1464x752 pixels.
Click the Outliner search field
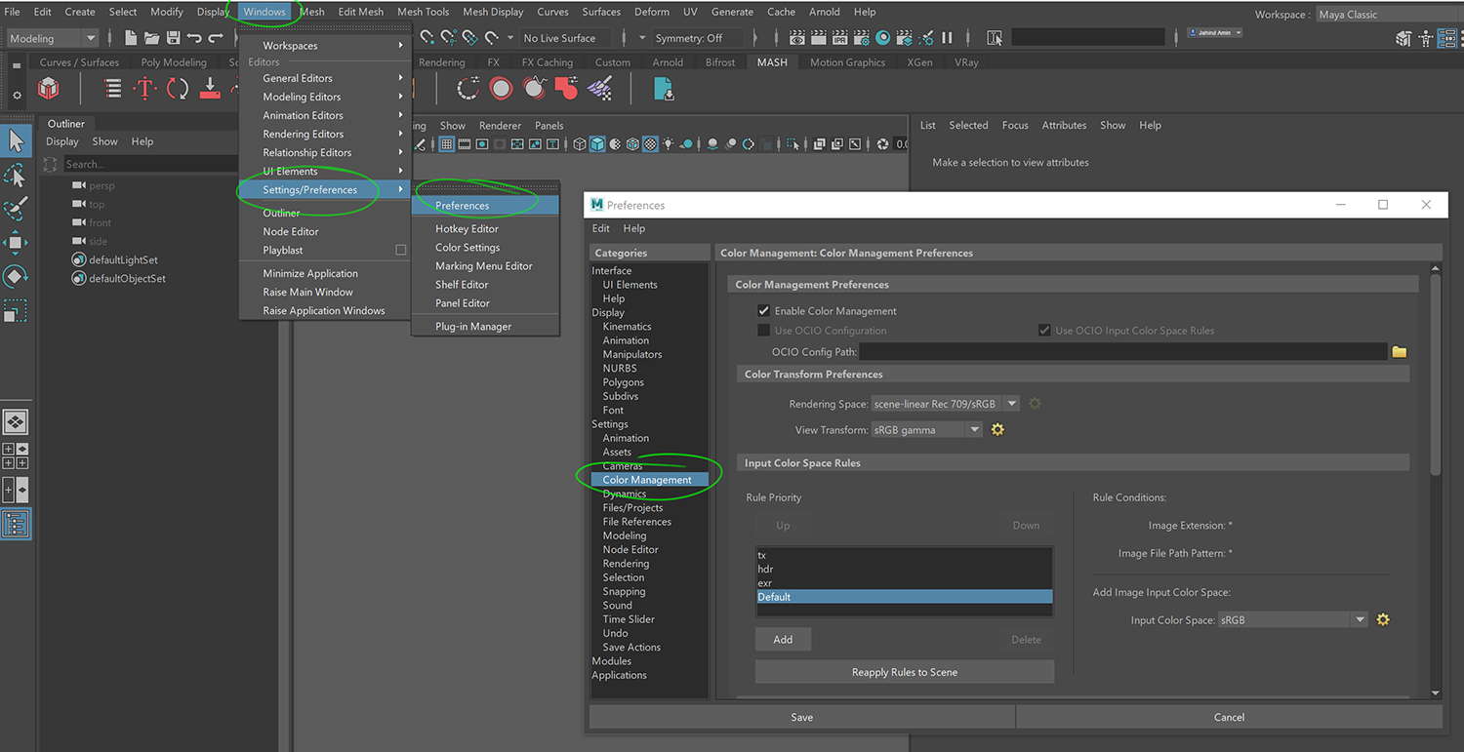pyautogui.click(x=149, y=164)
